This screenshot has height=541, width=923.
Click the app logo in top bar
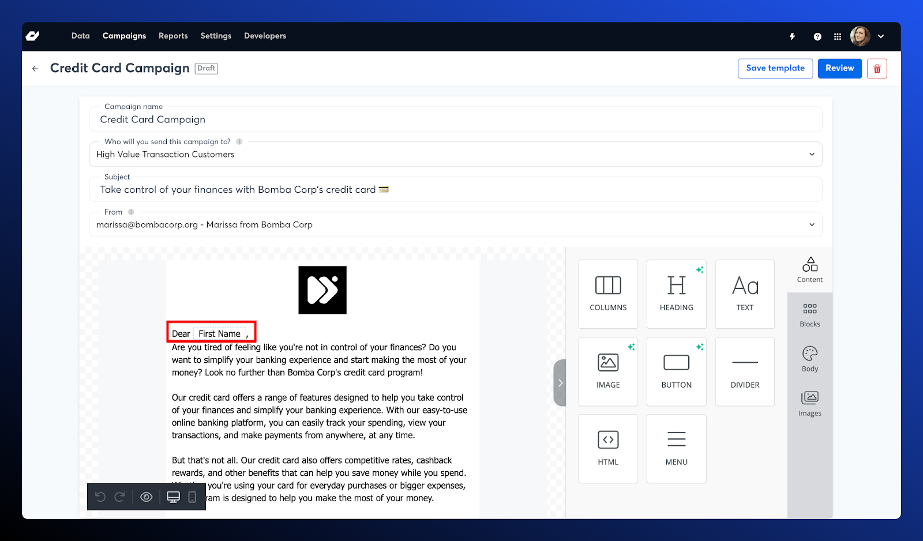point(33,36)
